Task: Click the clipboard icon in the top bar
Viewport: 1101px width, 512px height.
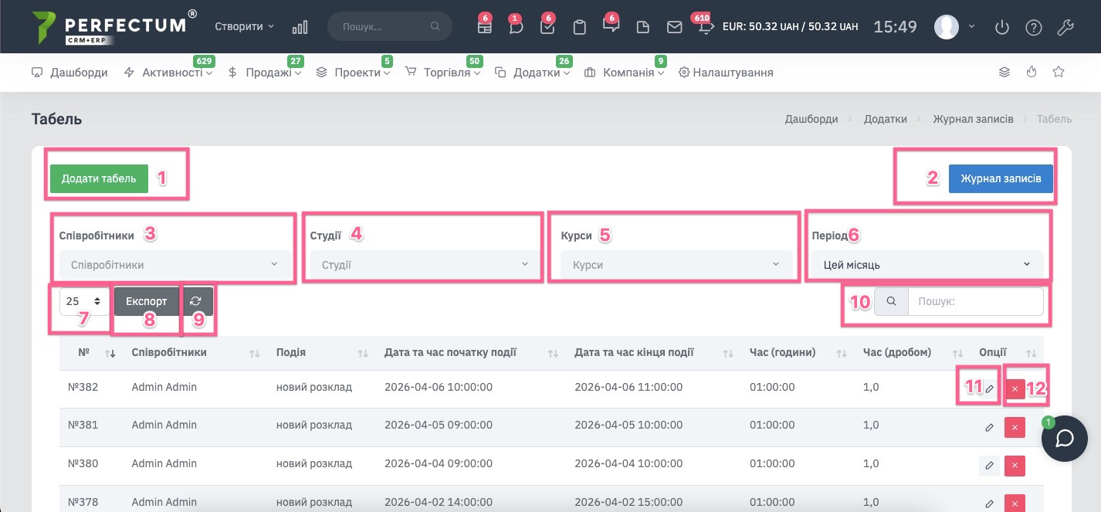Action: [x=579, y=26]
